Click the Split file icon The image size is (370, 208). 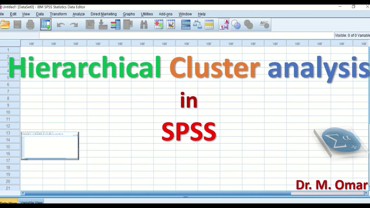186,25
